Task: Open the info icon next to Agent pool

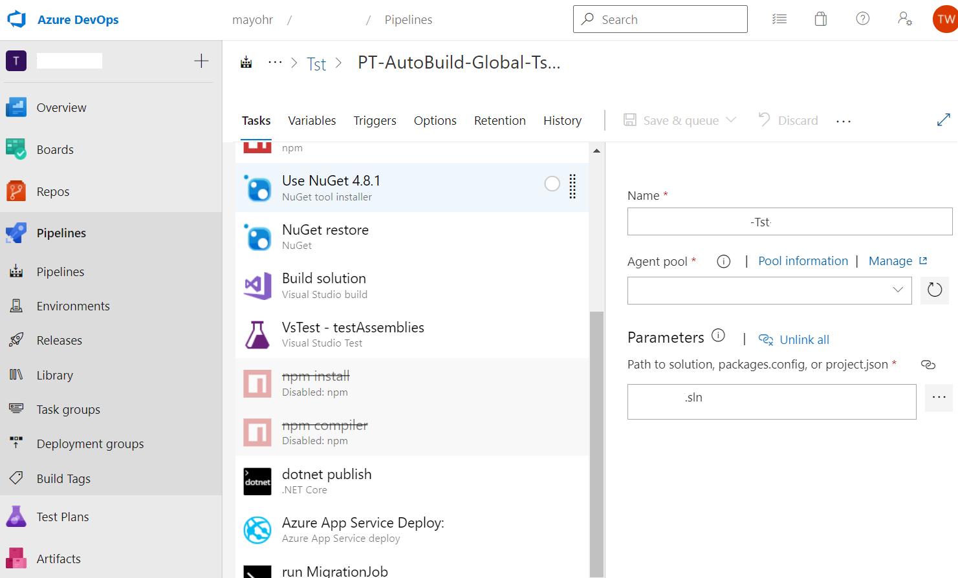Action: (724, 261)
